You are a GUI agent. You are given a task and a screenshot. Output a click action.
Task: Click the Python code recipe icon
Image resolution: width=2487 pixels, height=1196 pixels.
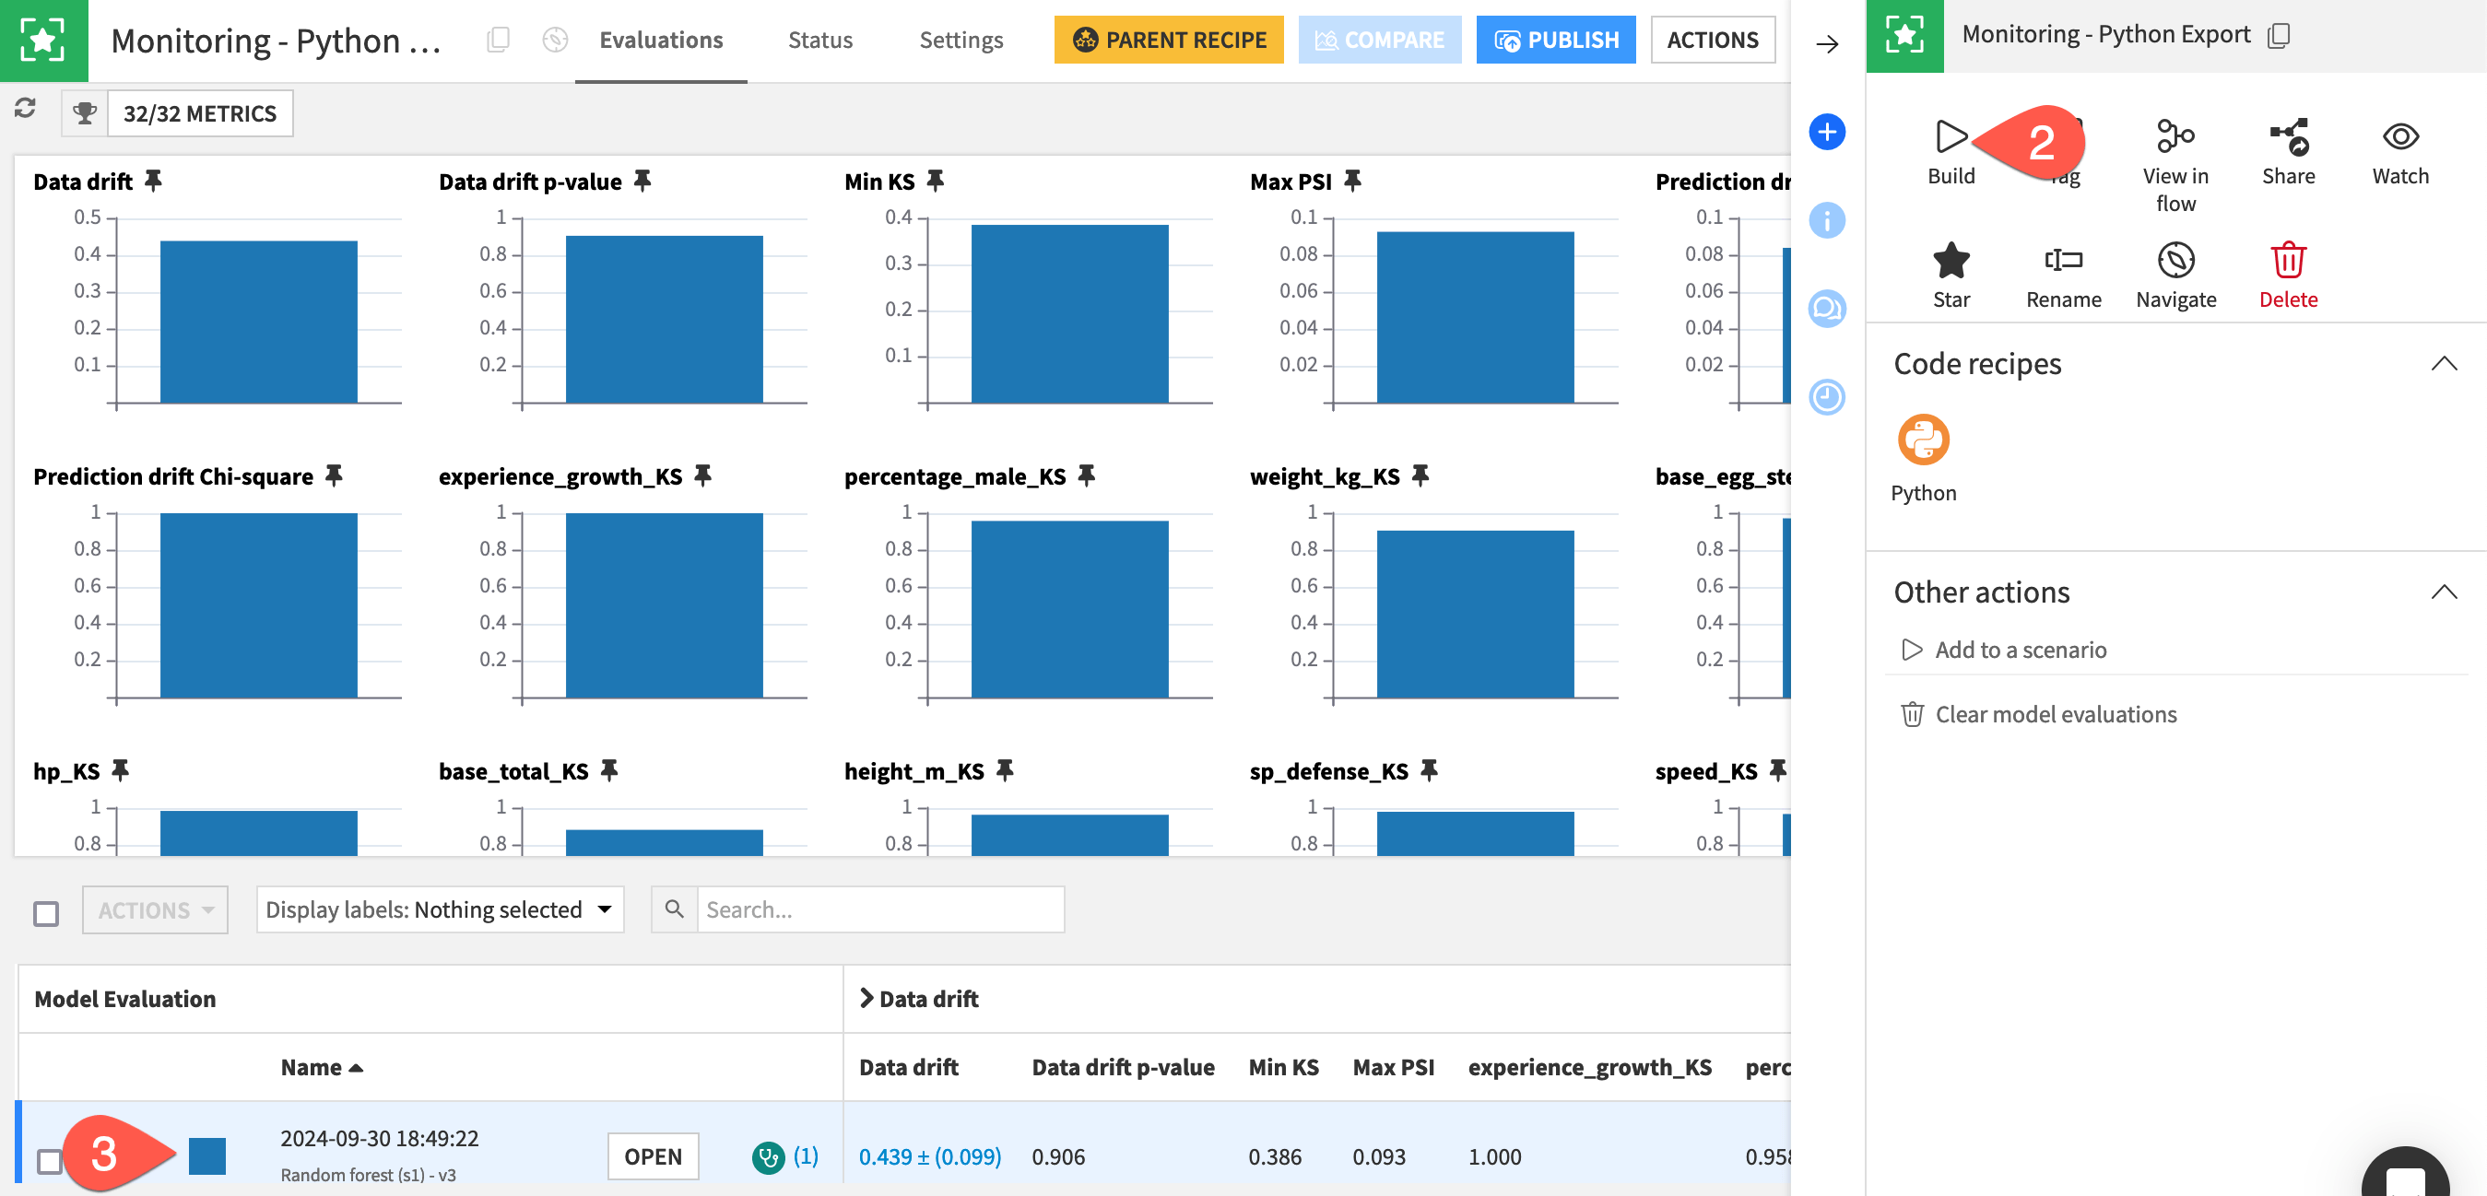tap(1924, 440)
